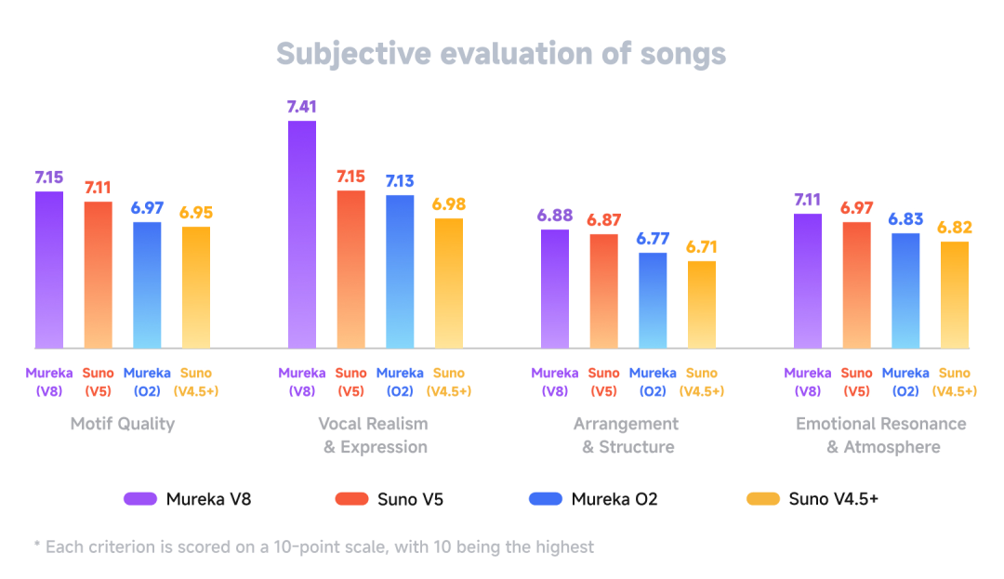Select the "Suno V4.5+" legend text label
The width and height of the screenshot is (1004, 579).
coord(834,499)
